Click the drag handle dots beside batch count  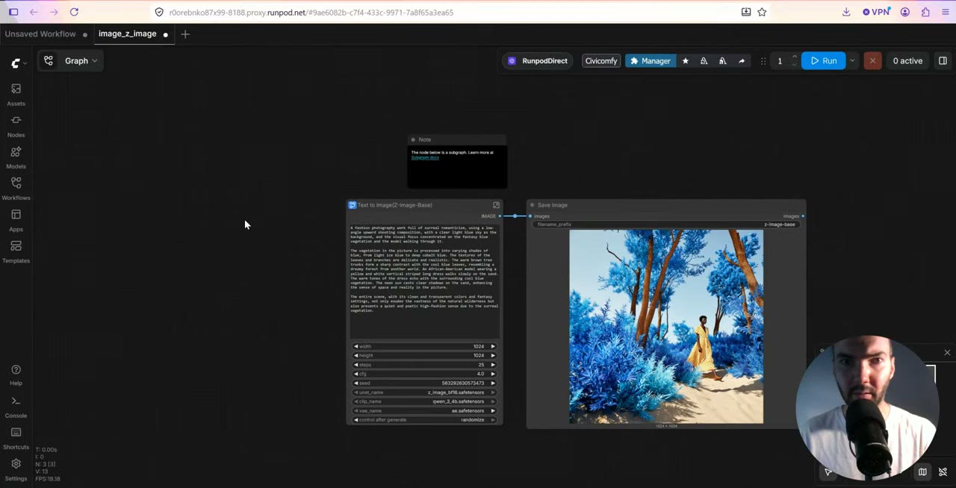coord(763,61)
